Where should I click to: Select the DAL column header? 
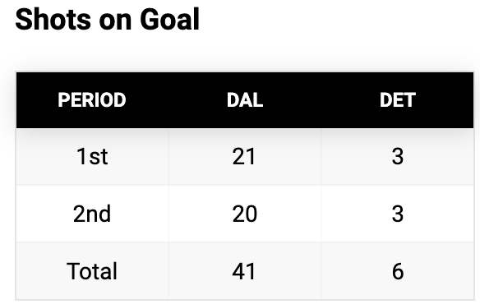click(x=245, y=100)
